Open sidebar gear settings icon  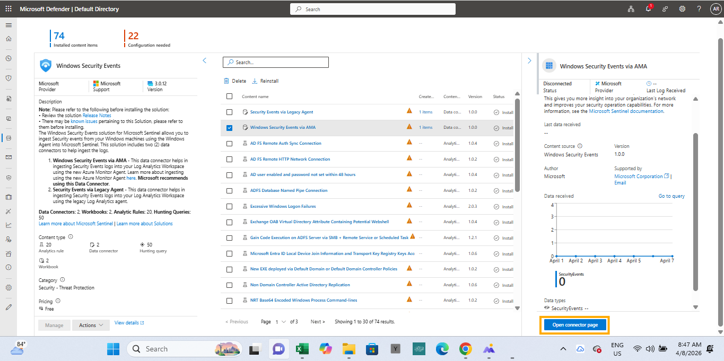coord(8,287)
